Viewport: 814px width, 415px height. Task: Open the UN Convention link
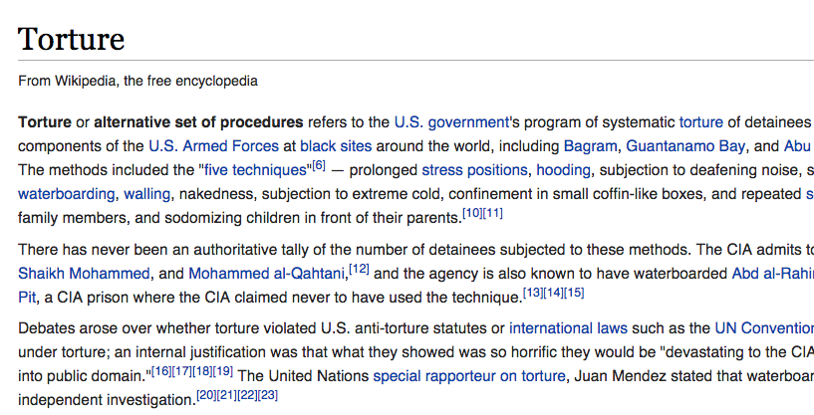coord(764,328)
